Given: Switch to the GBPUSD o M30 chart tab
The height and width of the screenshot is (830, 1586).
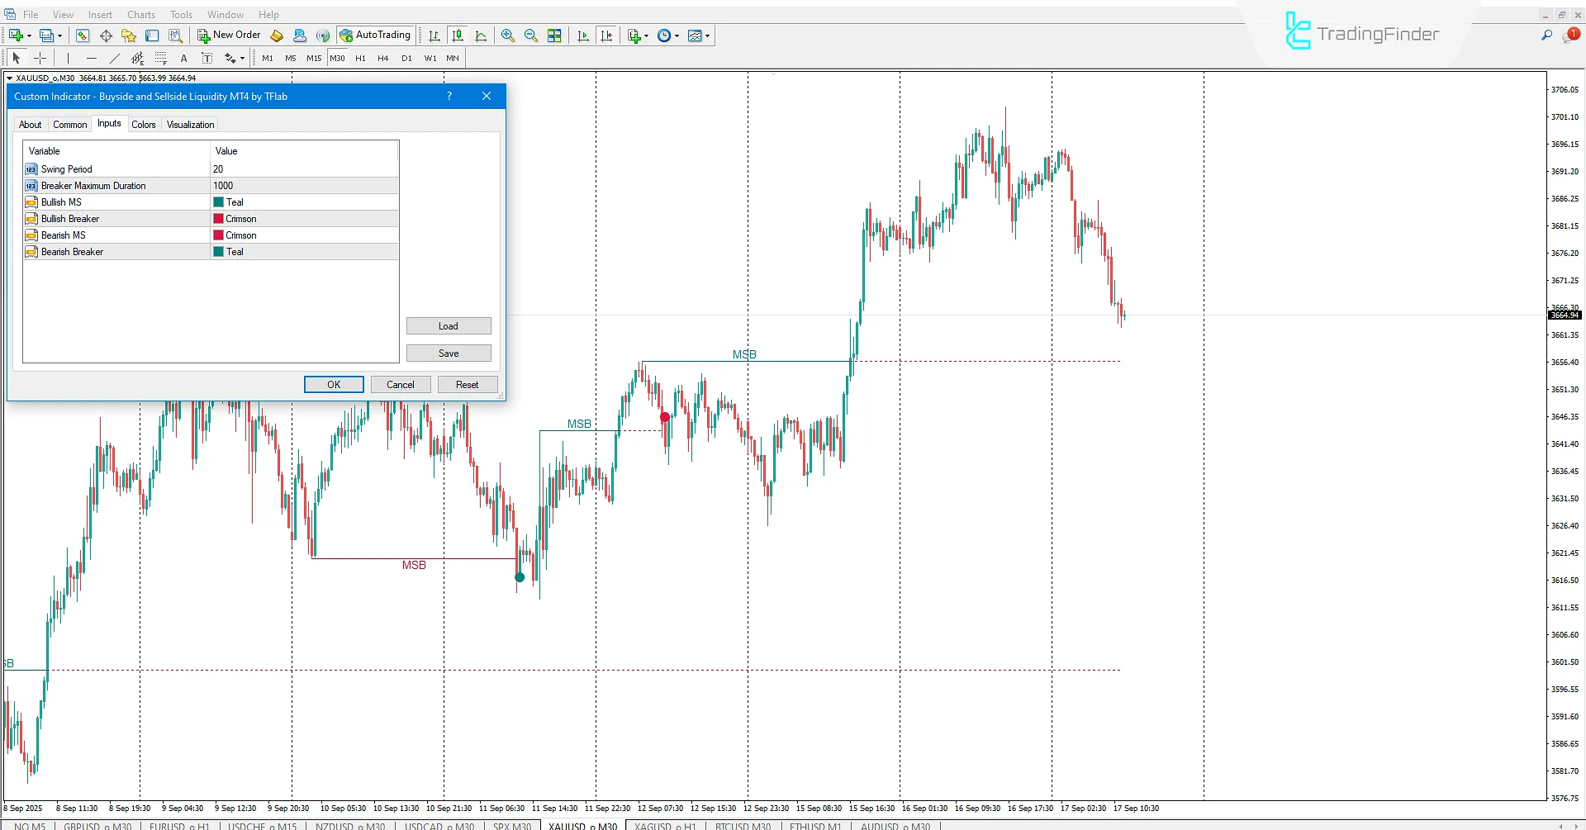Looking at the screenshot, I should click(97, 825).
